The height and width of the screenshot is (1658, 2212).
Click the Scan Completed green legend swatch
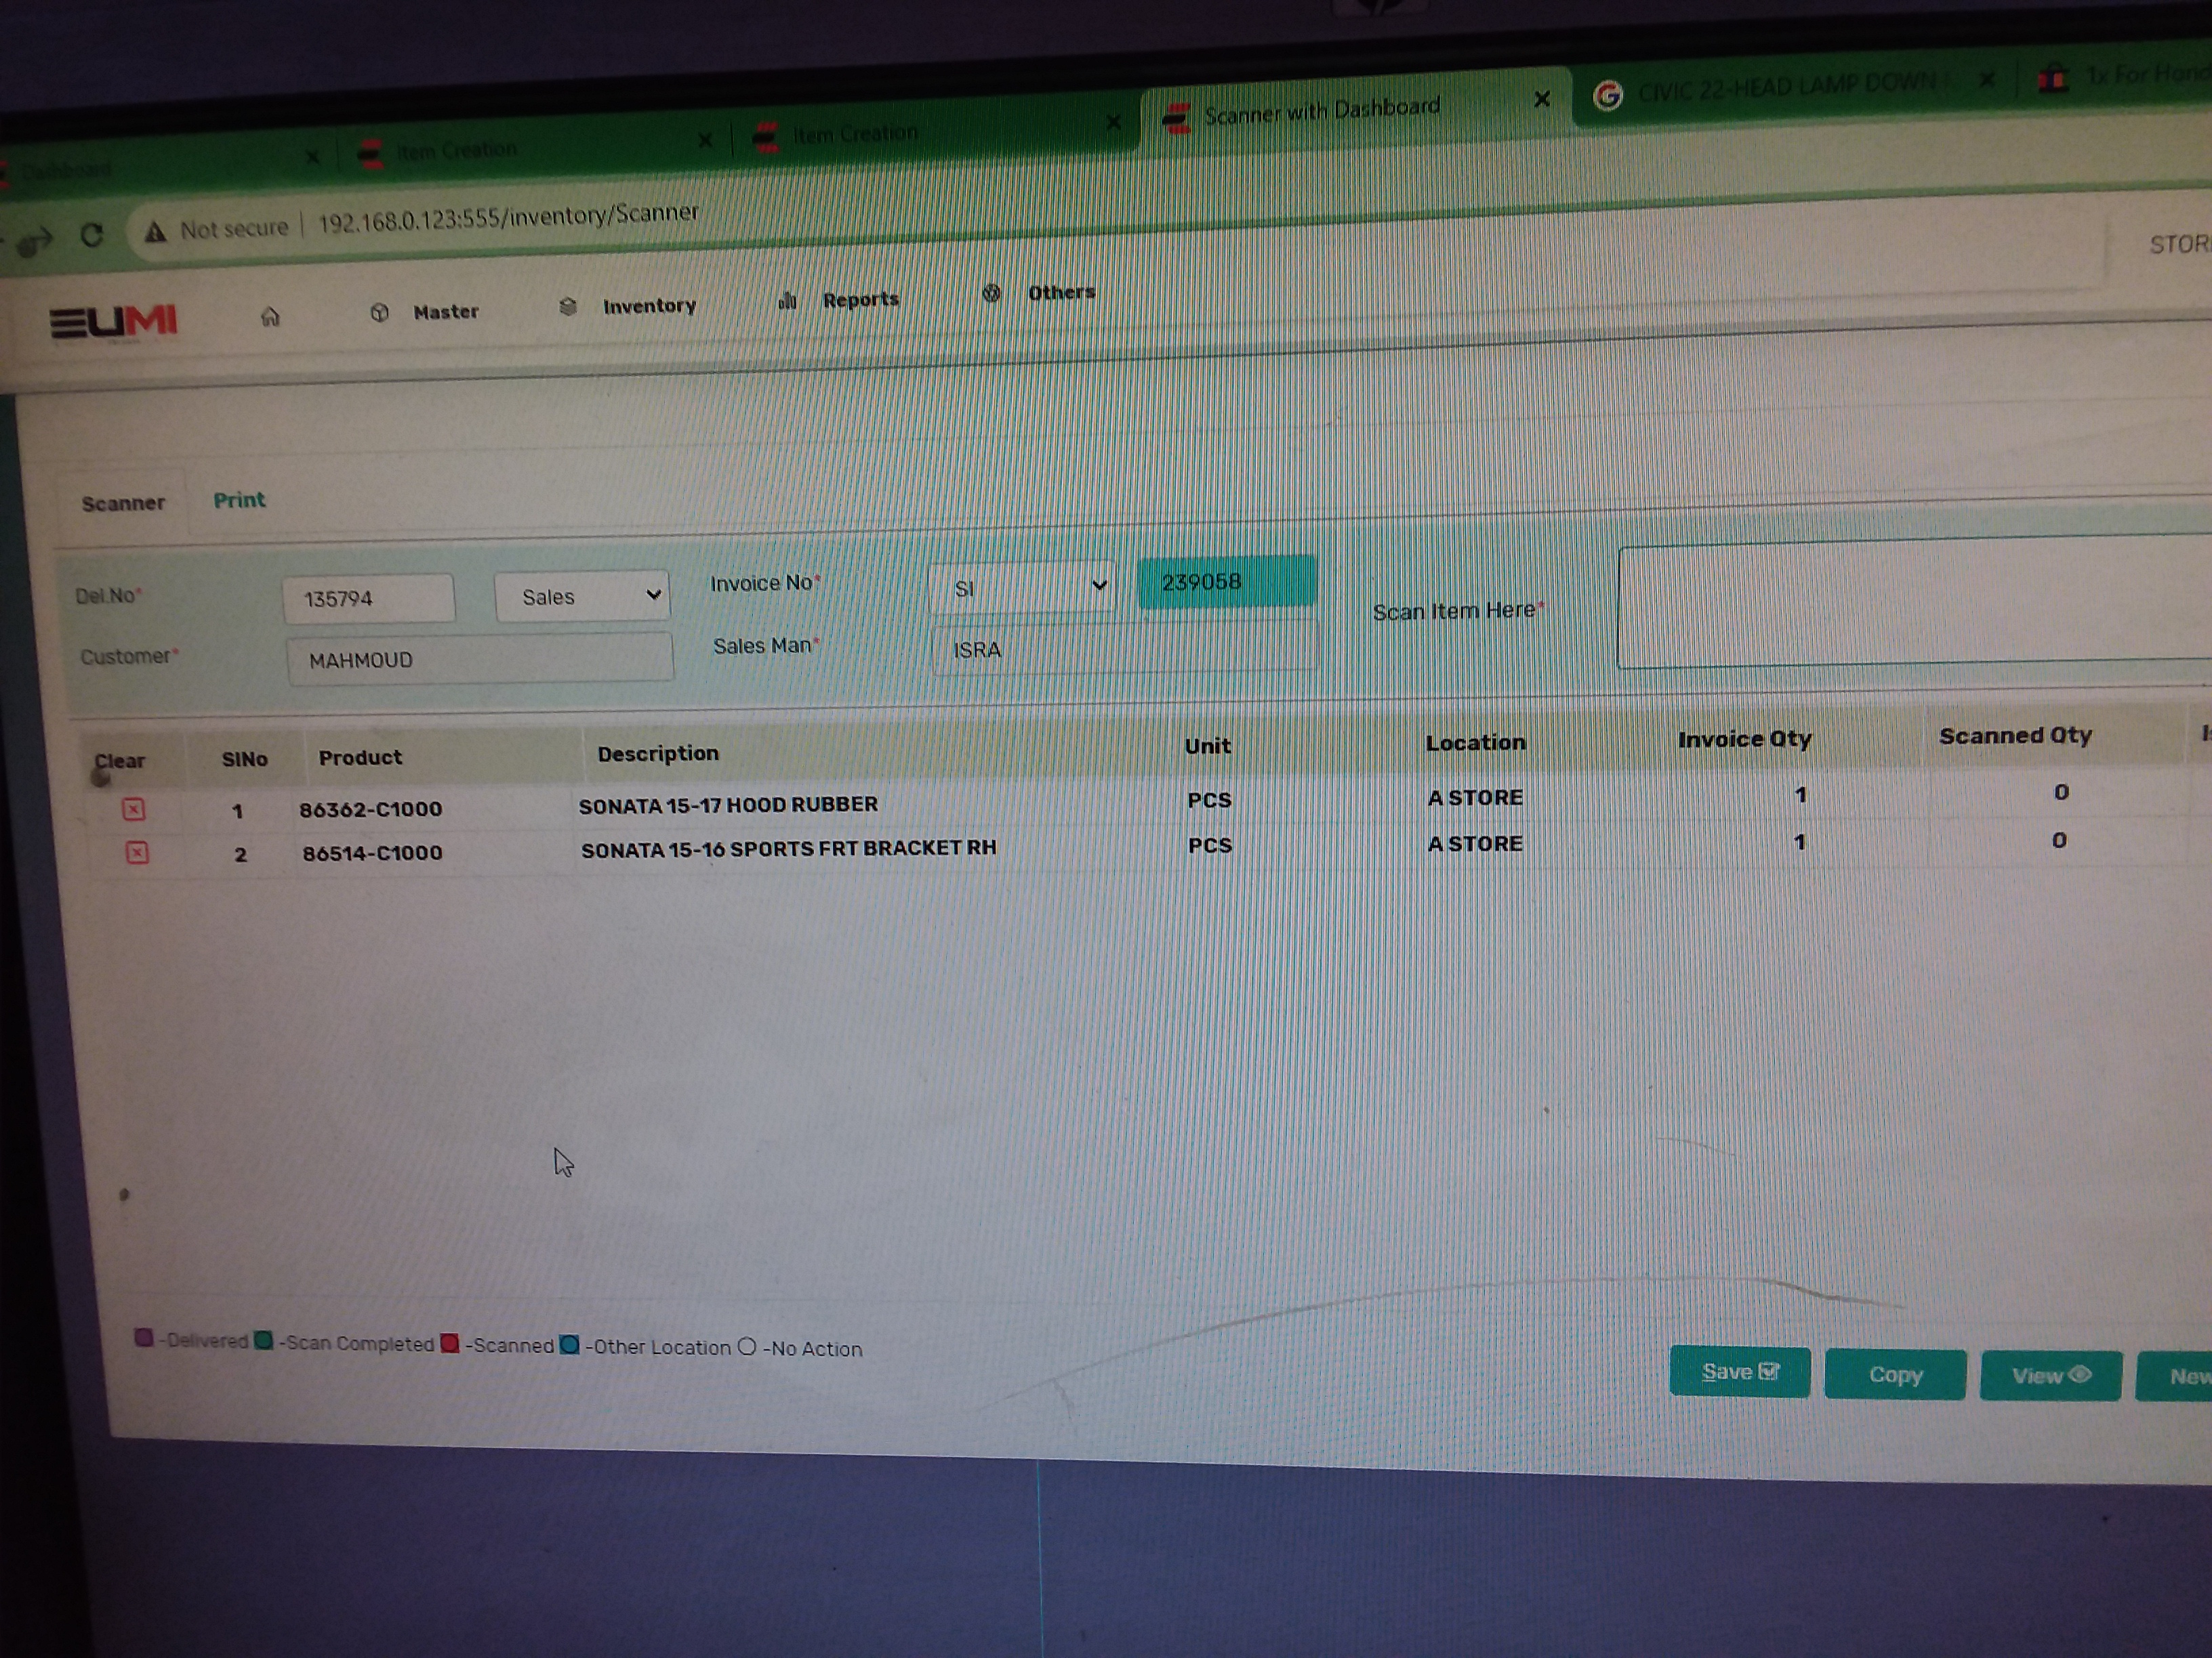pyautogui.click(x=263, y=1340)
